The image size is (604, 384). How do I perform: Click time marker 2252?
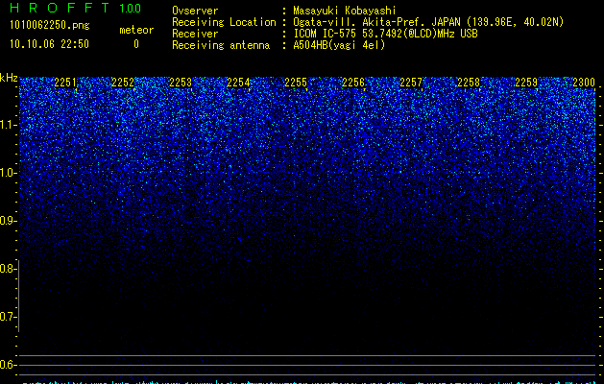tap(123, 83)
